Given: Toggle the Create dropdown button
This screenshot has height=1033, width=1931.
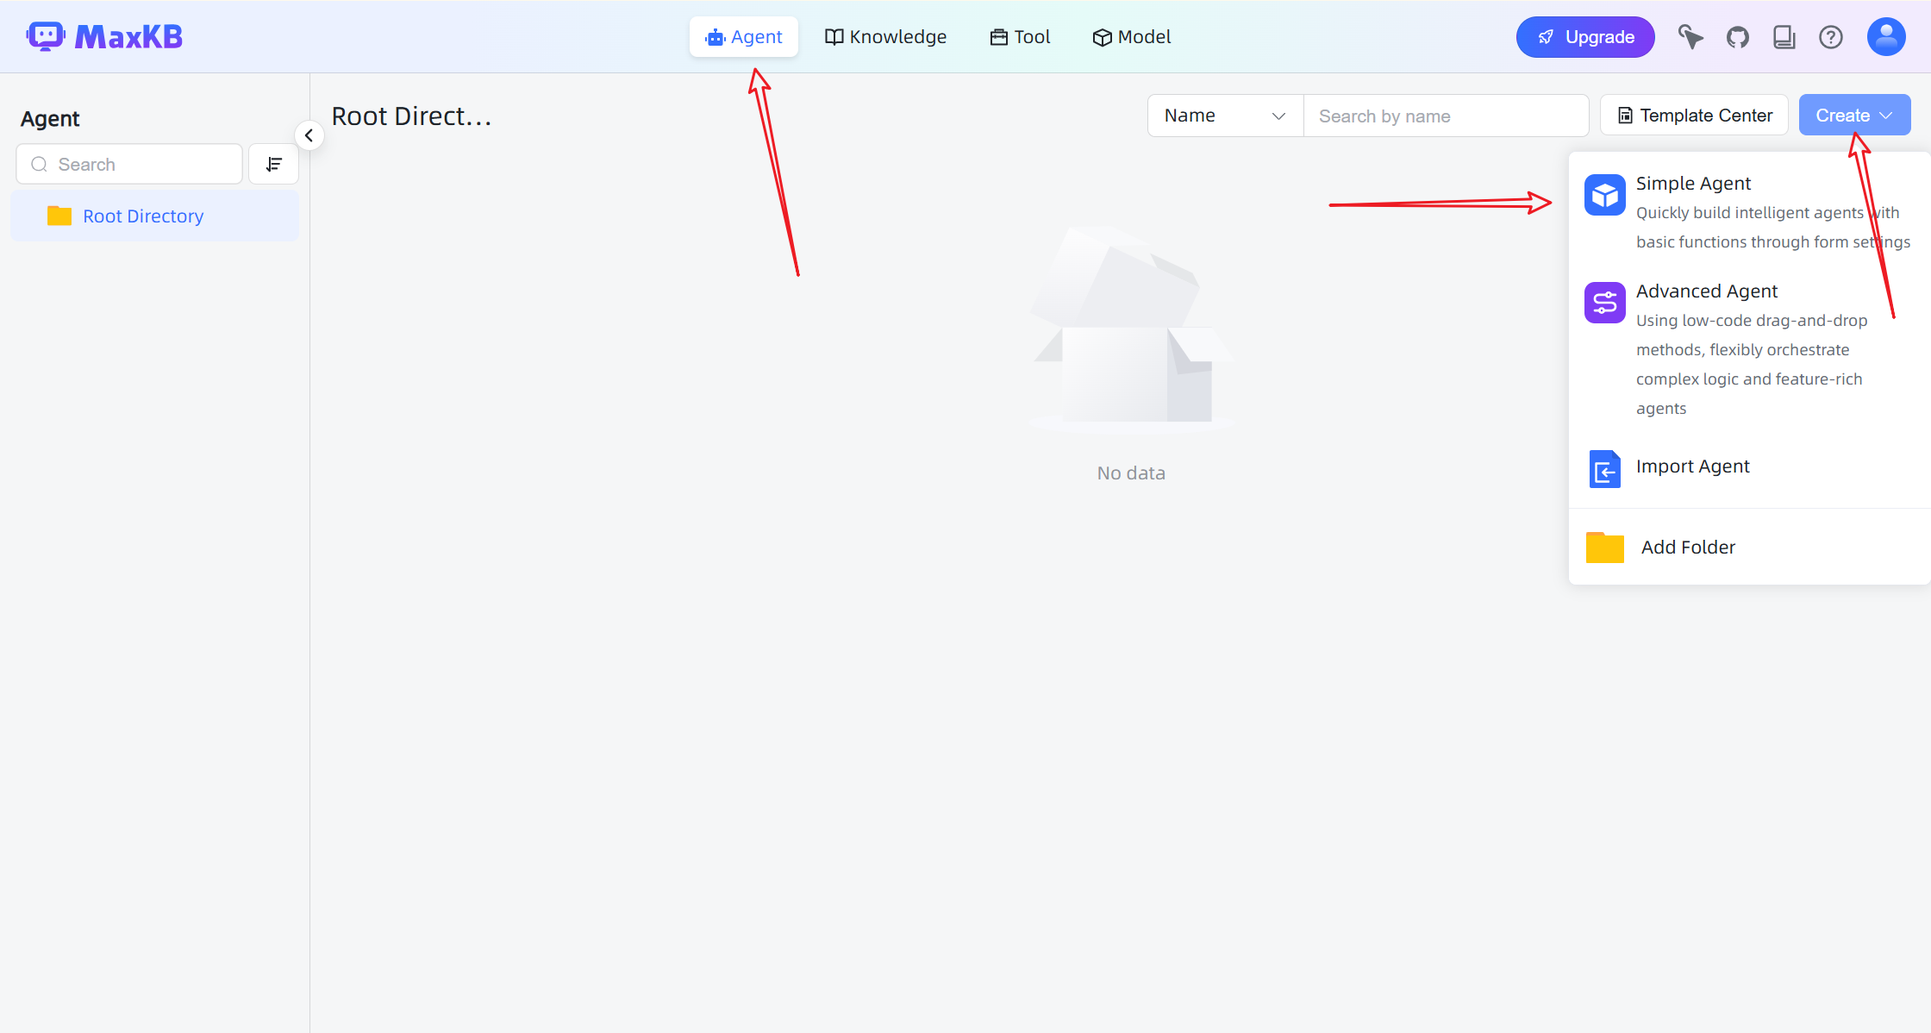Looking at the screenshot, I should [1853, 116].
